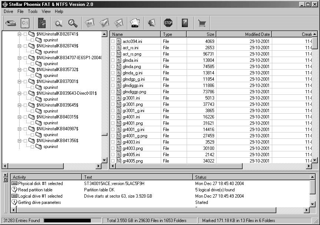Open the Drive menu
The image size is (320, 225).
click(x=8, y=11)
